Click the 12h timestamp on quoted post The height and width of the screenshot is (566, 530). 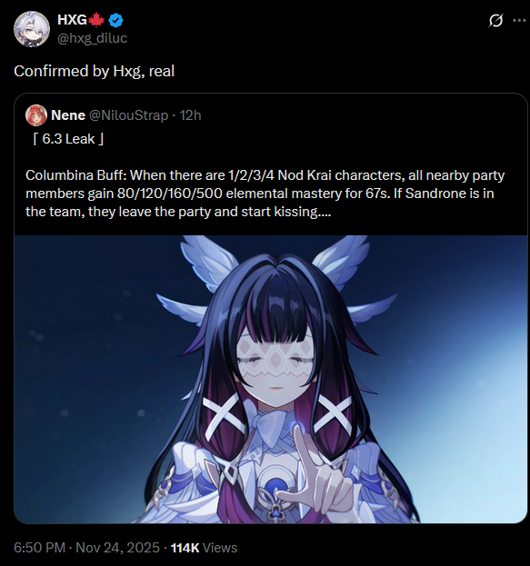tap(190, 115)
